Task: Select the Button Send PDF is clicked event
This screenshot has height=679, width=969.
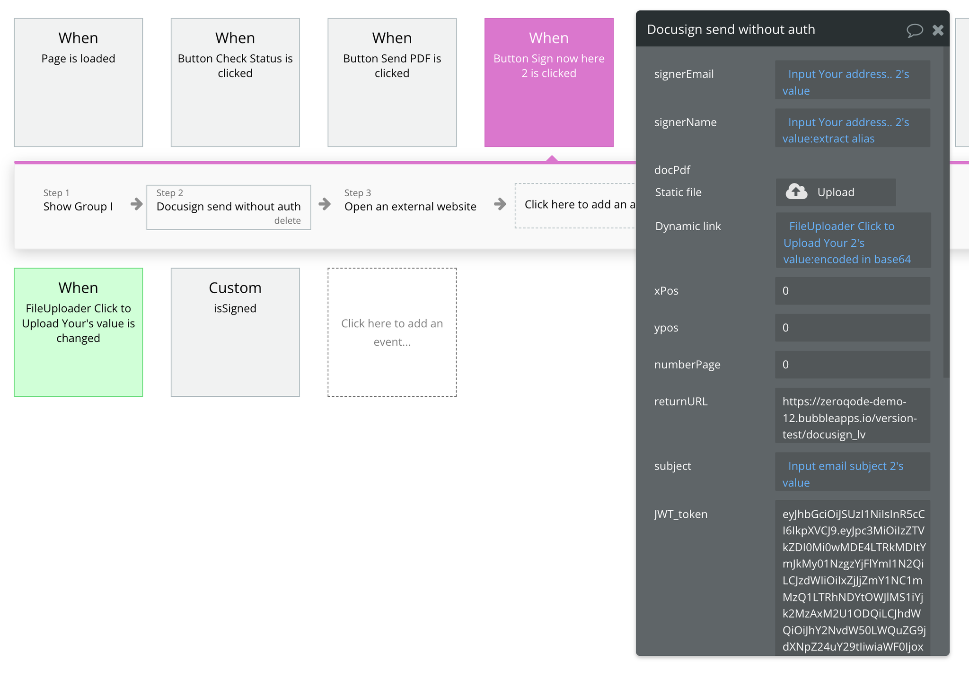Action: [x=392, y=83]
